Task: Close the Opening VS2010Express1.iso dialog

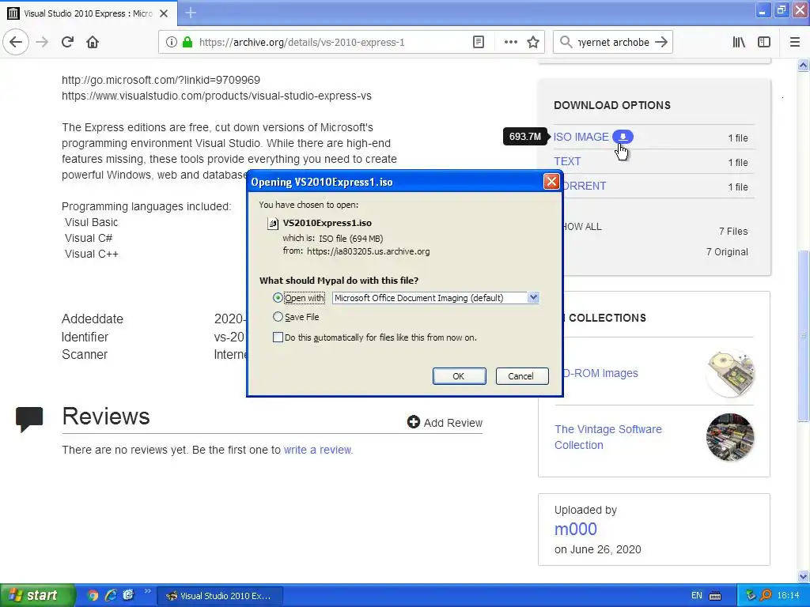Action: coord(551,182)
